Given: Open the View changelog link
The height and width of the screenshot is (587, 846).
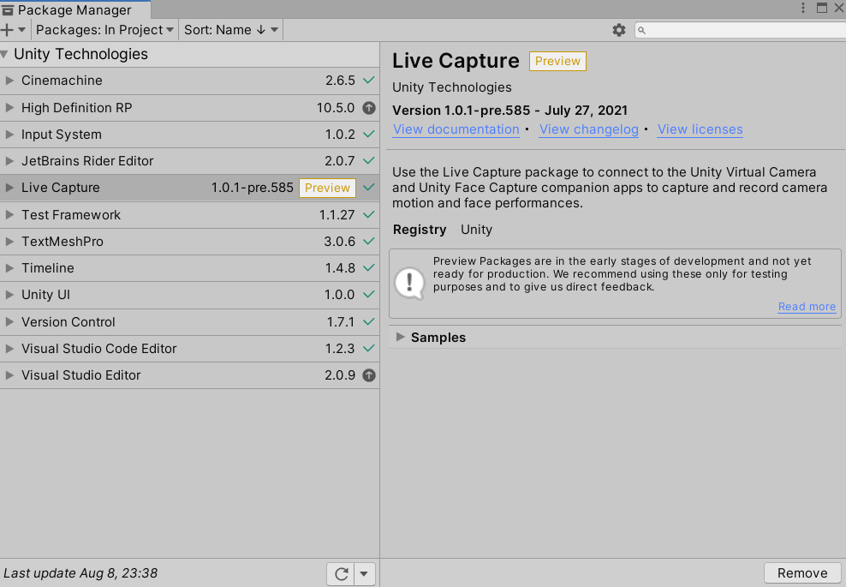Looking at the screenshot, I should (588, 129).
